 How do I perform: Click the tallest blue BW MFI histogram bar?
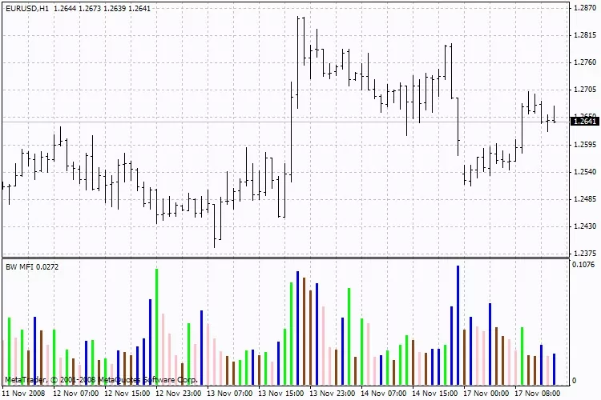[x=458, y=326]
